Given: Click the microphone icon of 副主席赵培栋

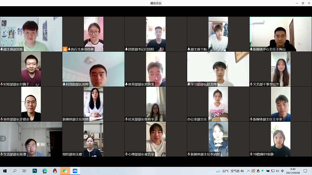Looking at the screenshot, I should 2,49.
